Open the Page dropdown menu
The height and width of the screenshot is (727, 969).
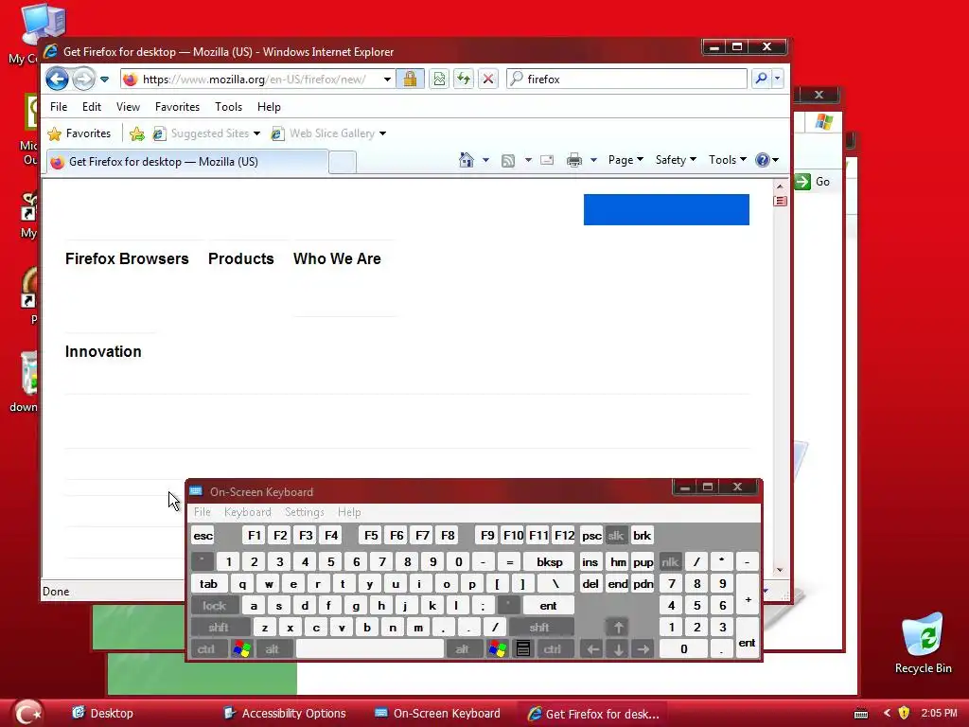point(625,159)
